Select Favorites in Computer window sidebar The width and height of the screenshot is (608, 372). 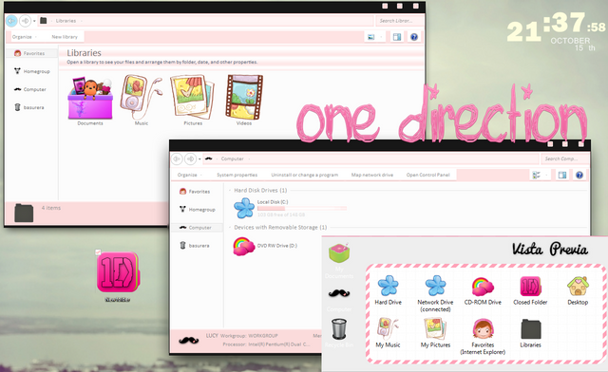pos(195,192)
